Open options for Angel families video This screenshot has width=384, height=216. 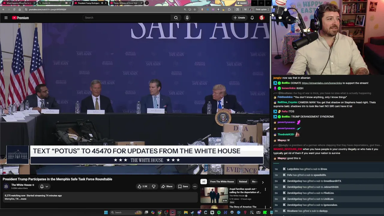pyautogui.click(x=265, y=189)
